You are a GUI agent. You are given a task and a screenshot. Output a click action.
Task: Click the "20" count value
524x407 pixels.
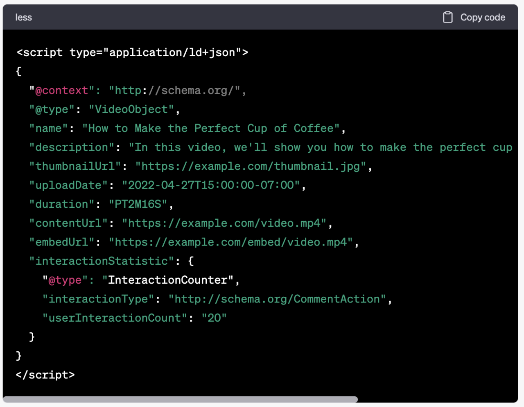point(214,318)
